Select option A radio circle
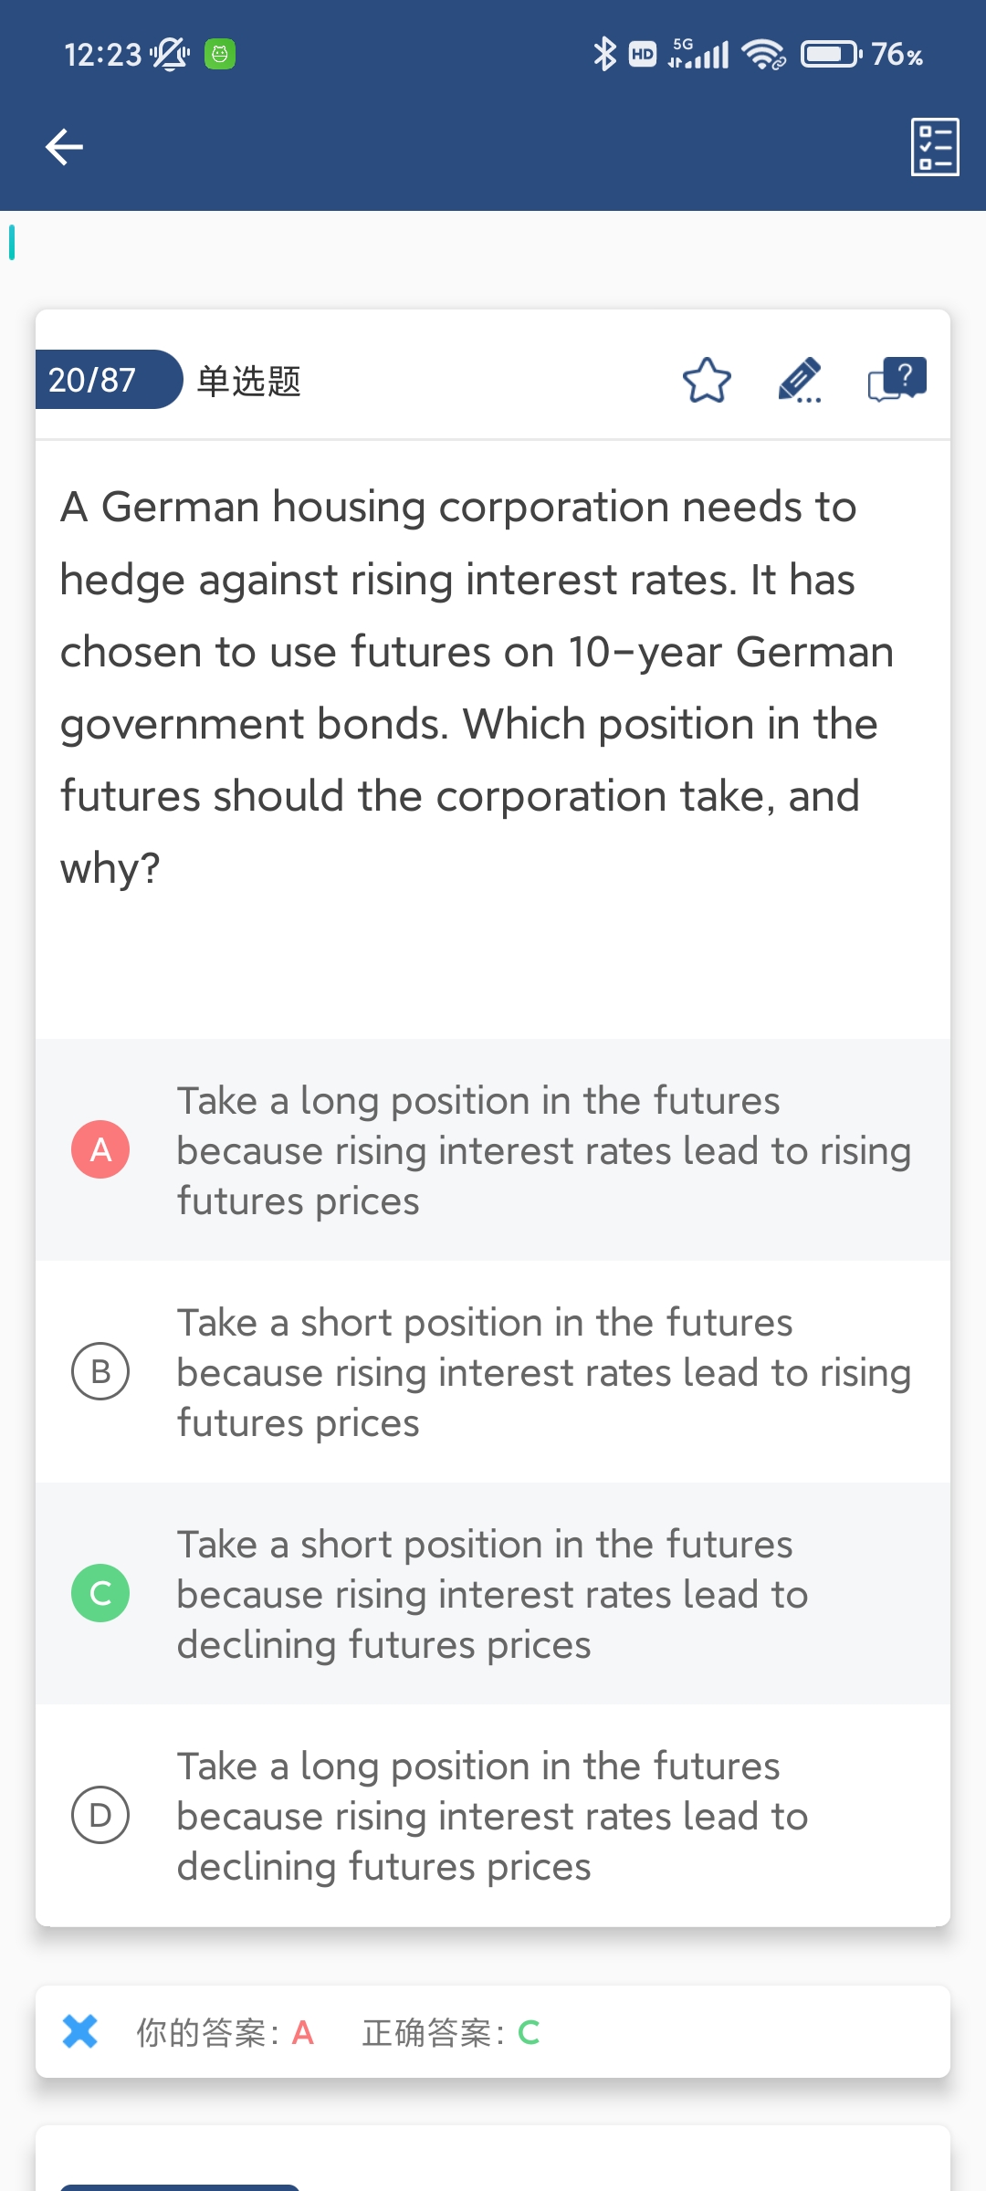The width and height of the screenshot is (986, 2191). [x=100, y=1149]
